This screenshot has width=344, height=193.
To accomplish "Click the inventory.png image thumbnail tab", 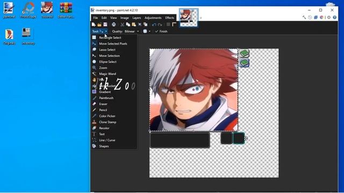I will tap(189, 18).
